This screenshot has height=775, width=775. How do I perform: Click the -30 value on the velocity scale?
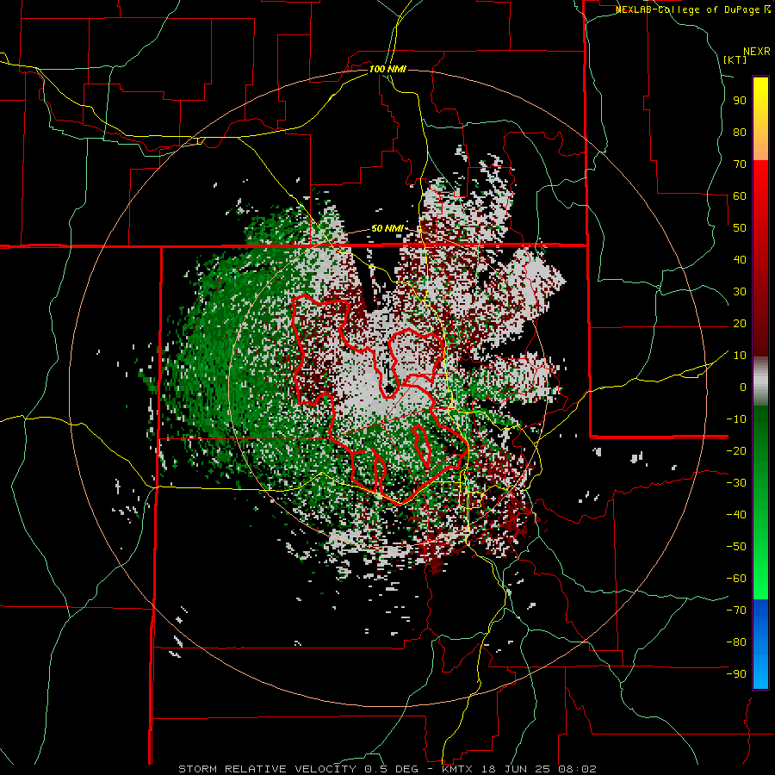click(x=736, y=483)
